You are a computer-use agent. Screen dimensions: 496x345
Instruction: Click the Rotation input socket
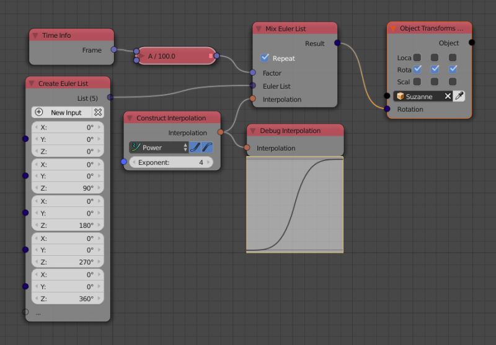tap(387, 109)
